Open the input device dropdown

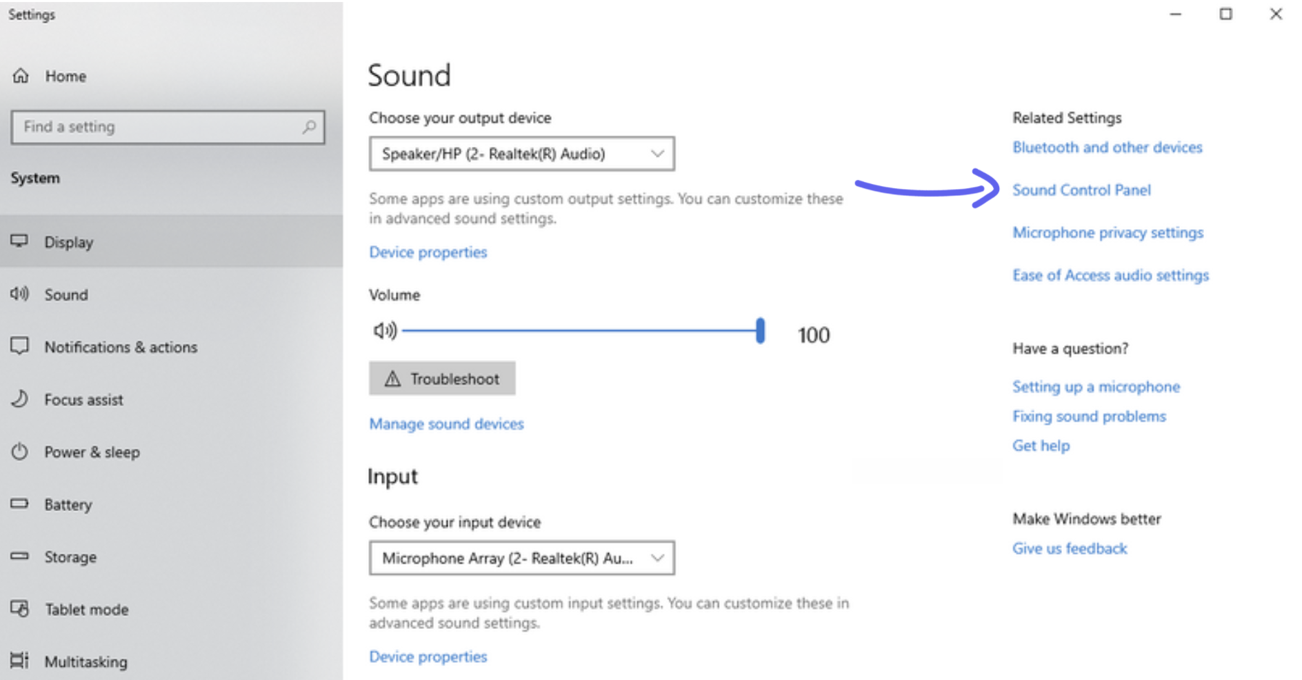point(521,558)
